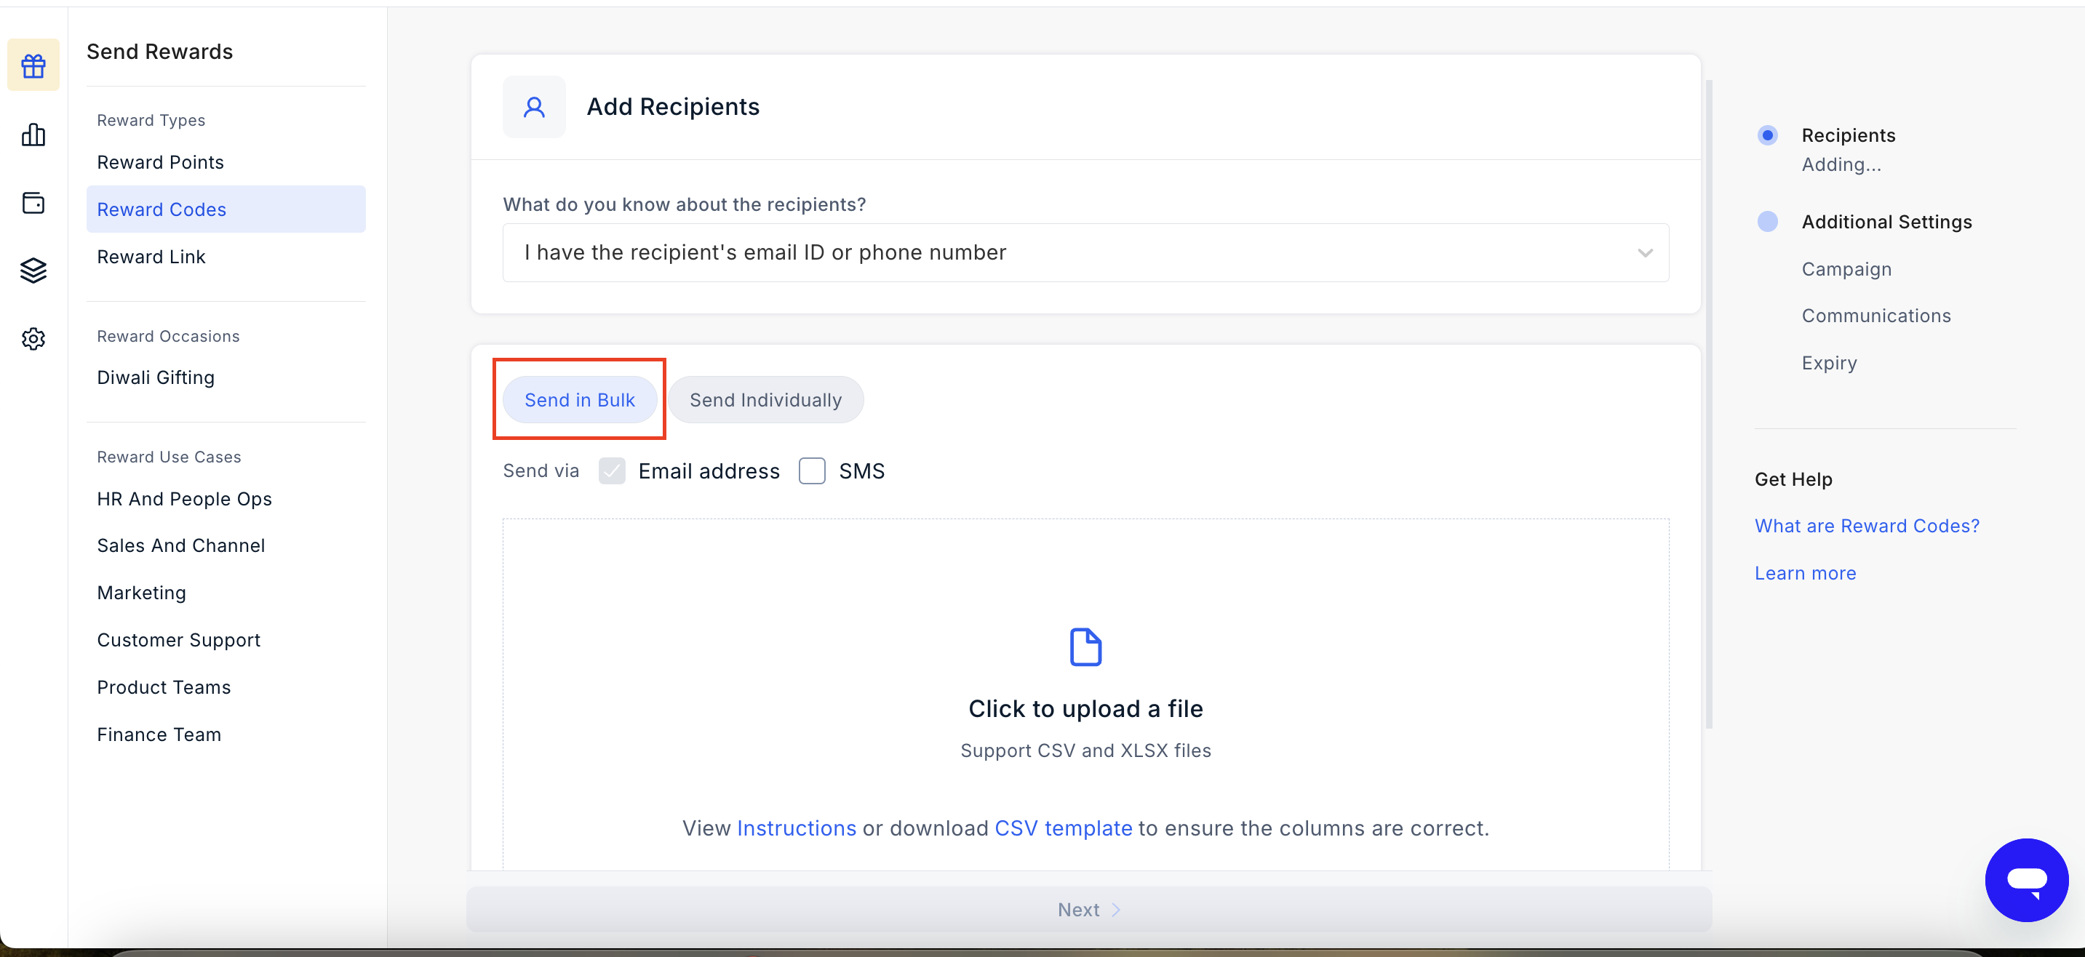Open Product Teams use case
Viewport: 2085px width, 957px height.
pos(164,688)
